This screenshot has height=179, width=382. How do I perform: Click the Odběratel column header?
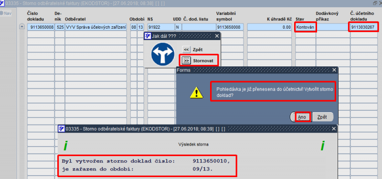pos(75,19)
